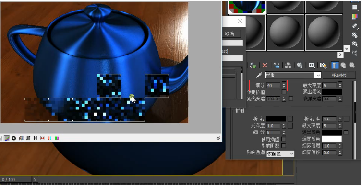
Task: Enable the 影响阴影 checkbox
Action: [284, 146]
